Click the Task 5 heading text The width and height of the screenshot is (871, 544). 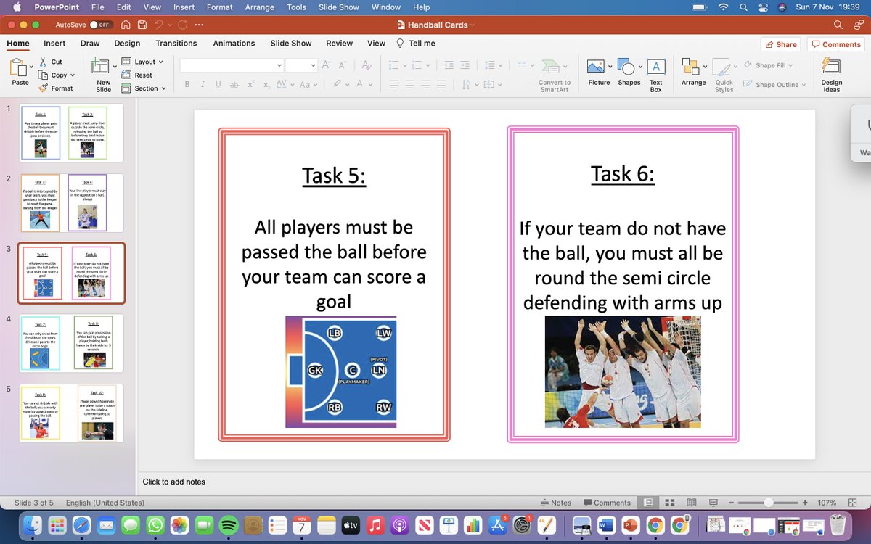pyautogui.click(x=334, y=176)
